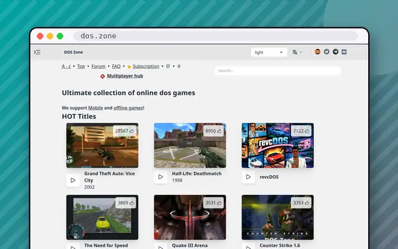The width and height of the screenshot is (398, 249).
Task: Open The Need for Speed thumbnail
Action: point(102,217)
